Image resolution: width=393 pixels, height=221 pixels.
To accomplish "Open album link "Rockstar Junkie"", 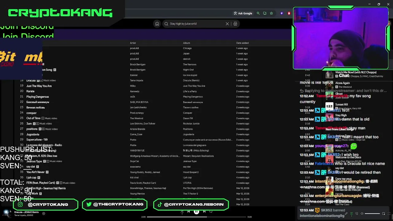I will tap(191, 124).
